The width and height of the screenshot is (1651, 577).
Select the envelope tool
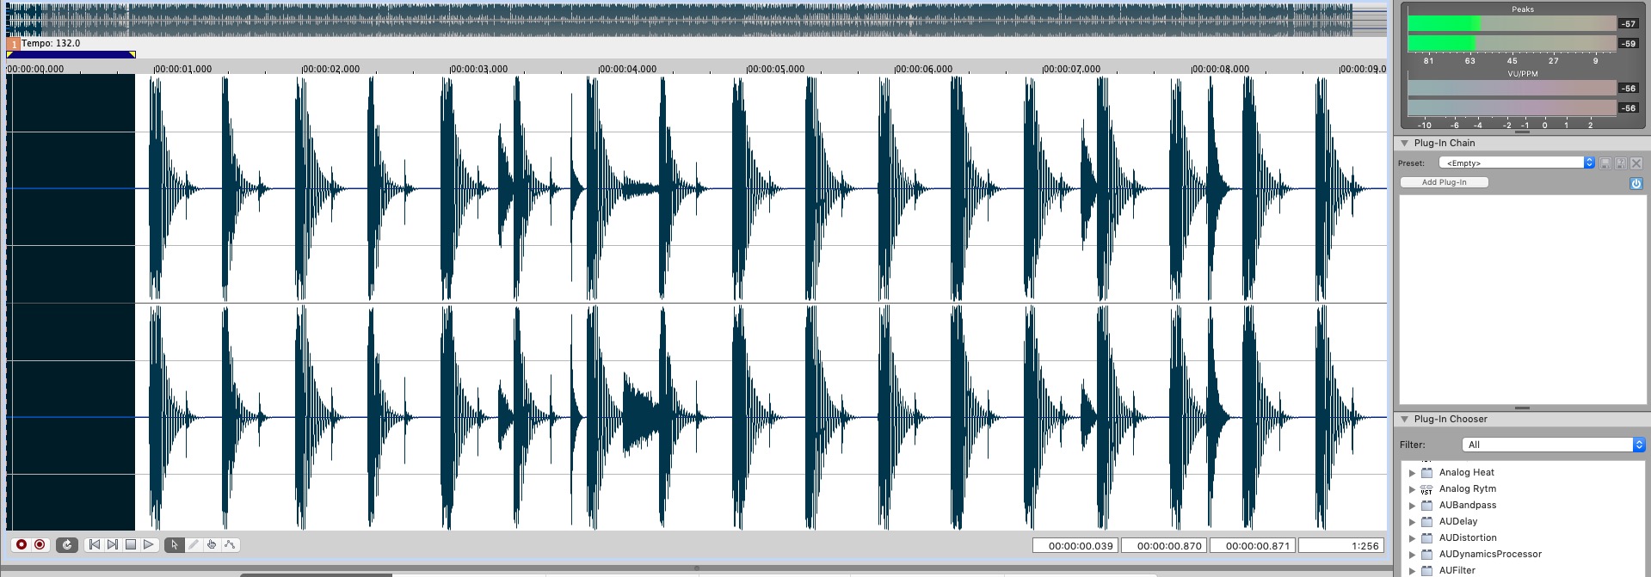click(230, 545)
